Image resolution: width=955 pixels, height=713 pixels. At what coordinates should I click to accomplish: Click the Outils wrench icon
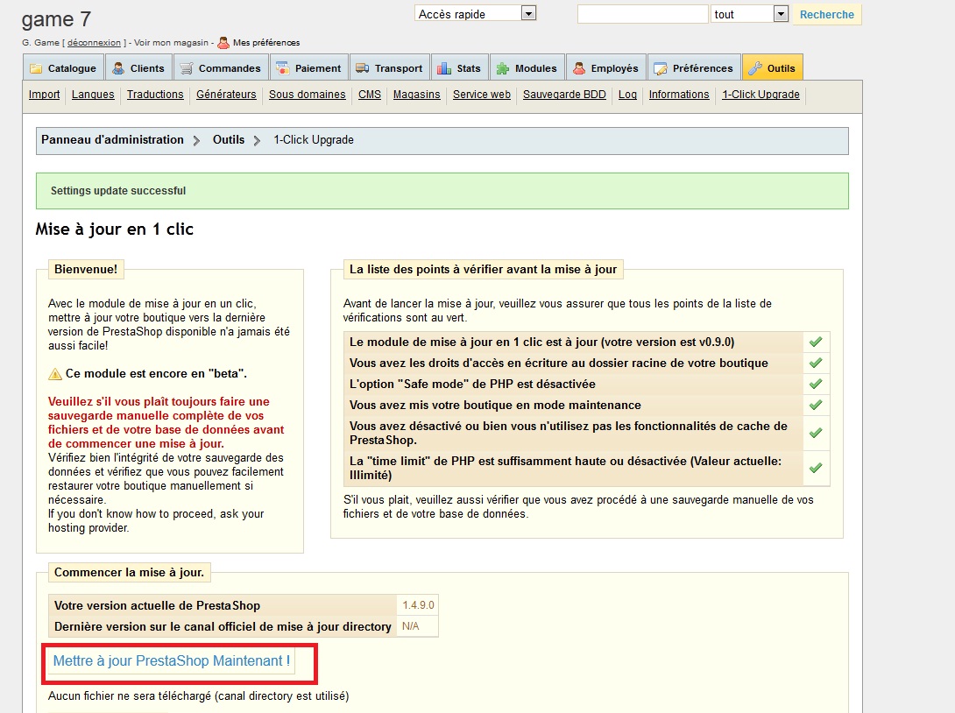pyautogui.click(x=755, y=68)
